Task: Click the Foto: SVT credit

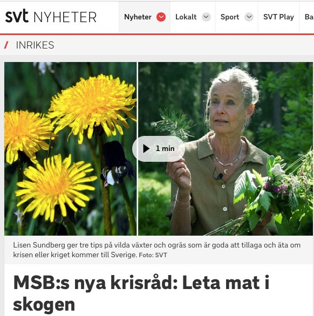Action: point(153,255)
